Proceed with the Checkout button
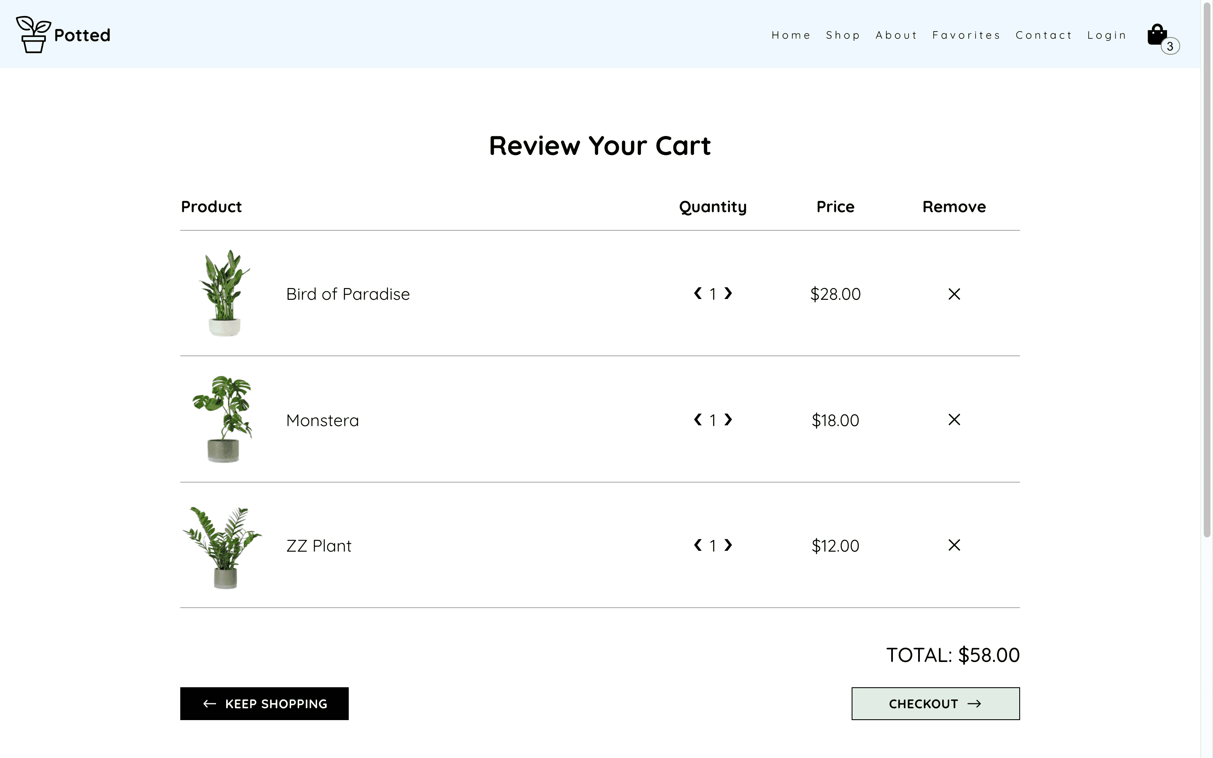The image size is (1213, 758). (935, 703)
